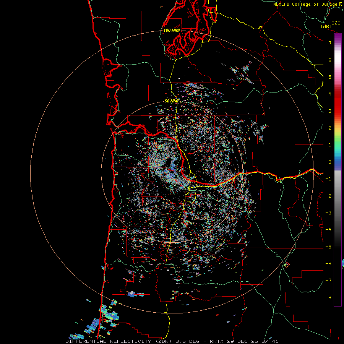Click the color scale value 4
The height and width of the screenshot is (344, 344).
pyautogui.click(x=330, y=94)
